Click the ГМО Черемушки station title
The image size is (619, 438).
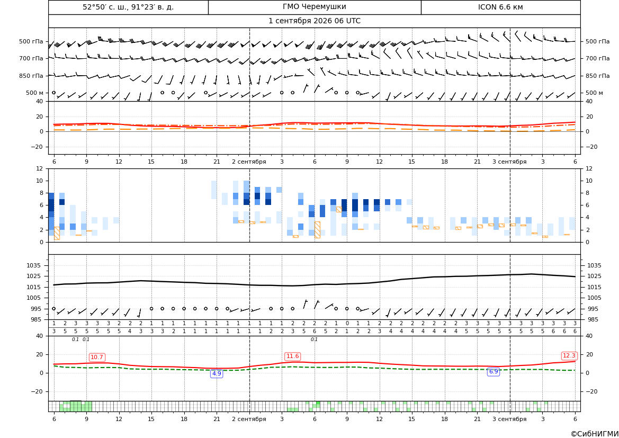click(314, 7)
